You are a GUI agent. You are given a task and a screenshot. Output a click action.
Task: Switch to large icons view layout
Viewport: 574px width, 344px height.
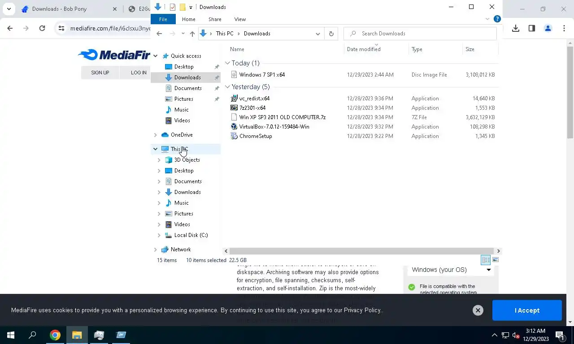pyautogui.click(x=496, y=260)
